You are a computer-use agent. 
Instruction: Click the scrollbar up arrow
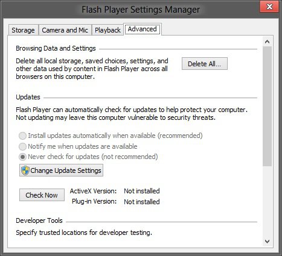[x=267, y=42]
